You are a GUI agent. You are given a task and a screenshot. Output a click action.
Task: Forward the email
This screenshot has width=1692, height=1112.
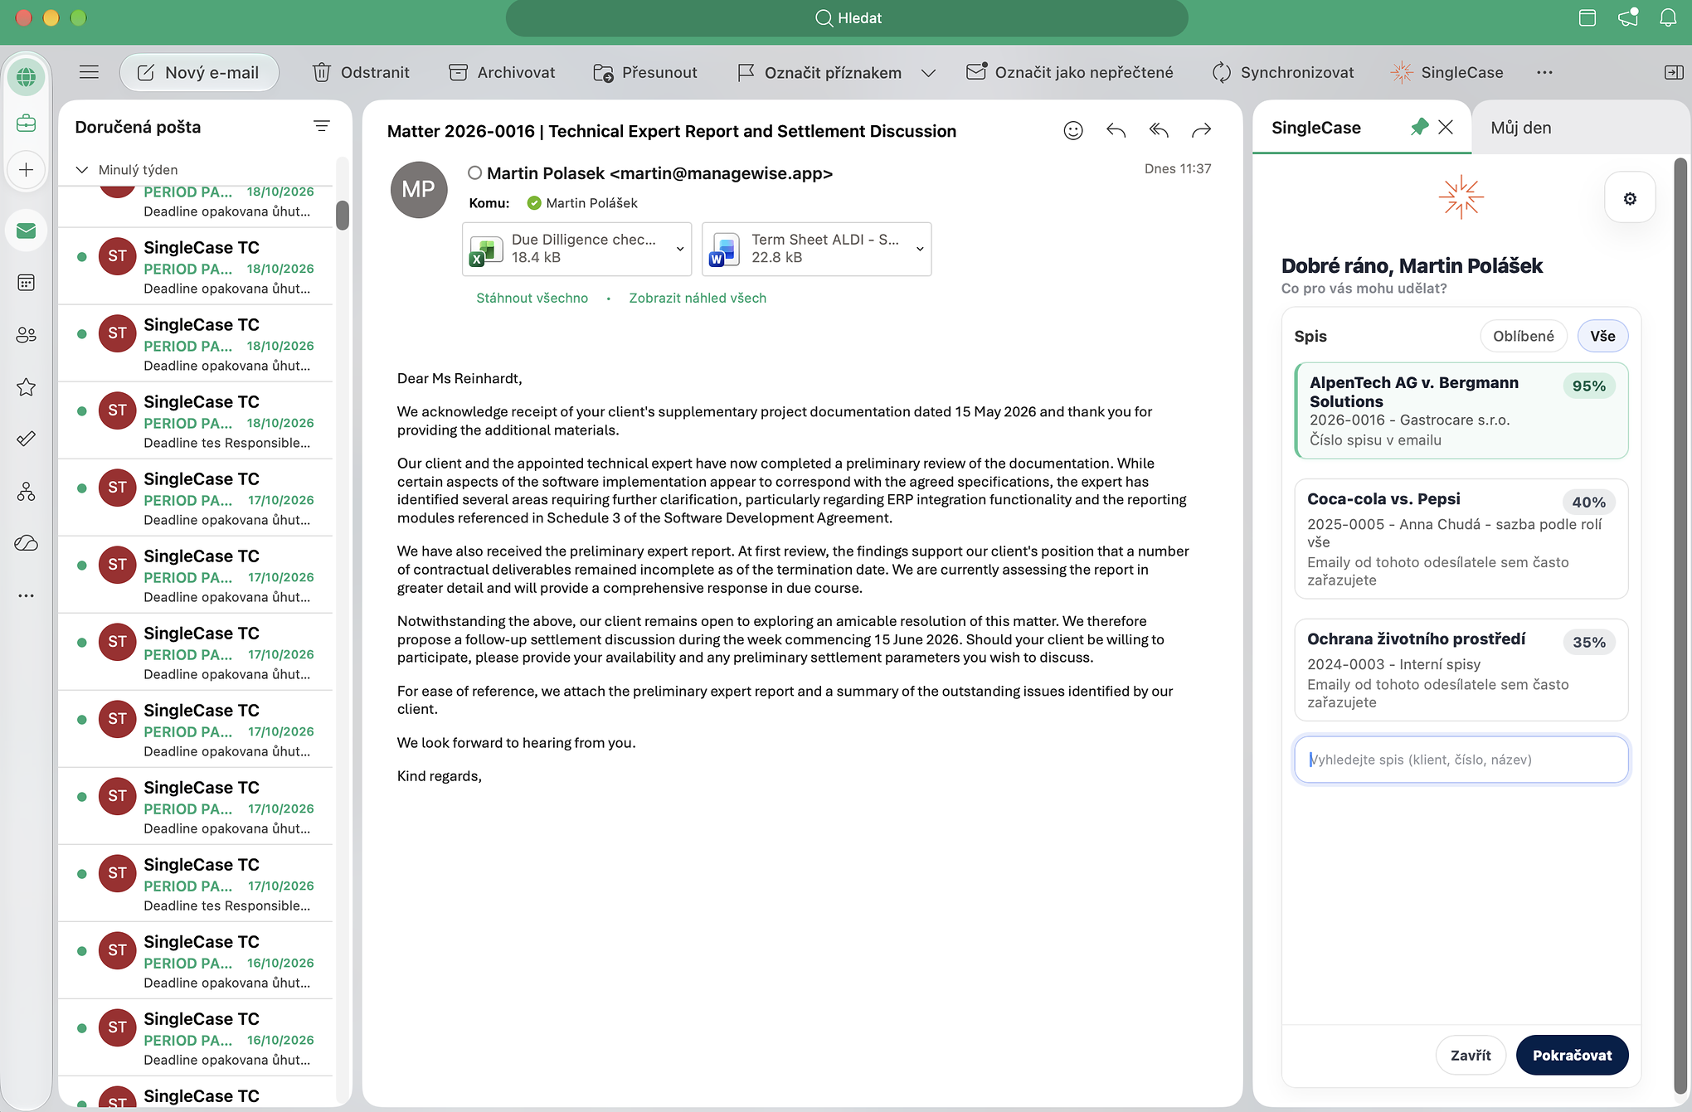pos(1201,130)
